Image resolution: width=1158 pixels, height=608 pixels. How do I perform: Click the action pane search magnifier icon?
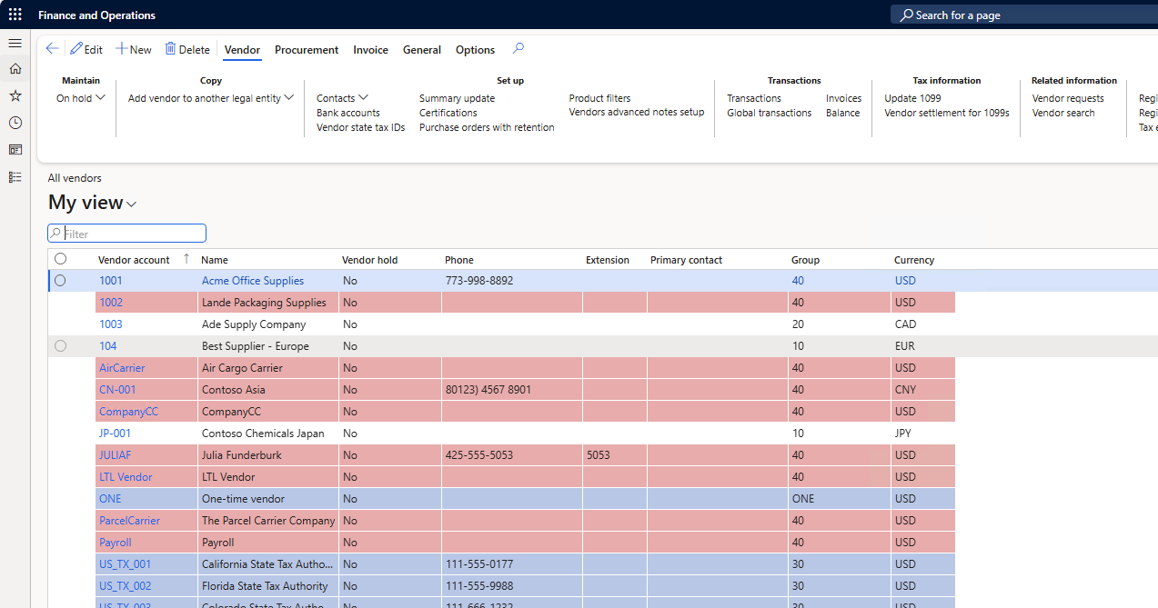click(x=519, y=49)
